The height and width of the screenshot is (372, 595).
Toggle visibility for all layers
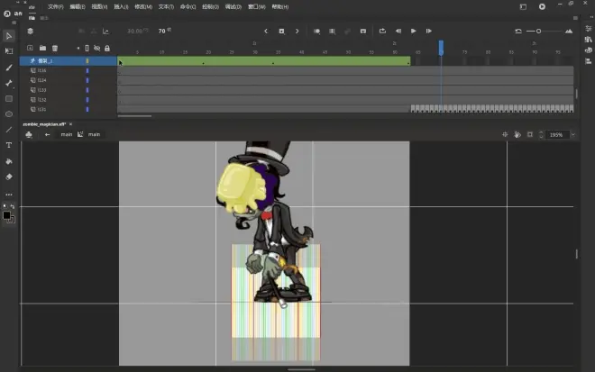(97, 48)
